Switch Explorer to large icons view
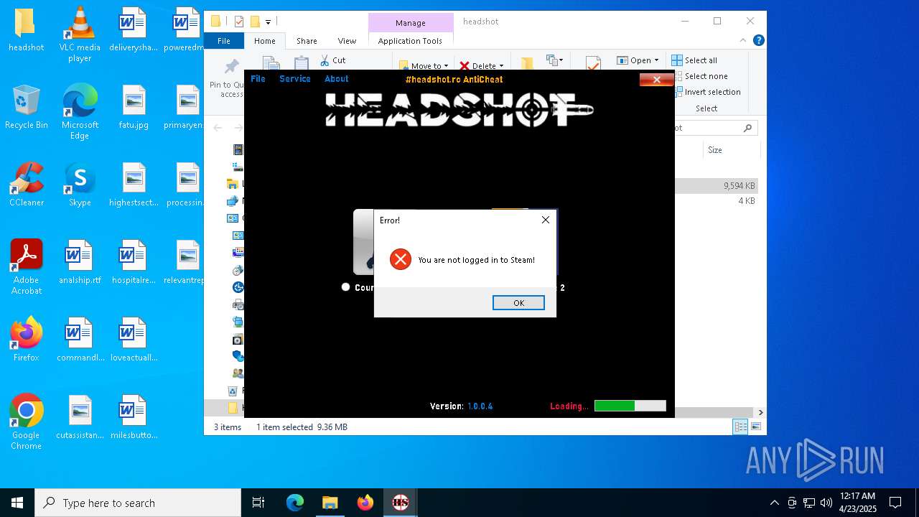Viewport: 919px width, 517px height. click(x=755, y=427)
